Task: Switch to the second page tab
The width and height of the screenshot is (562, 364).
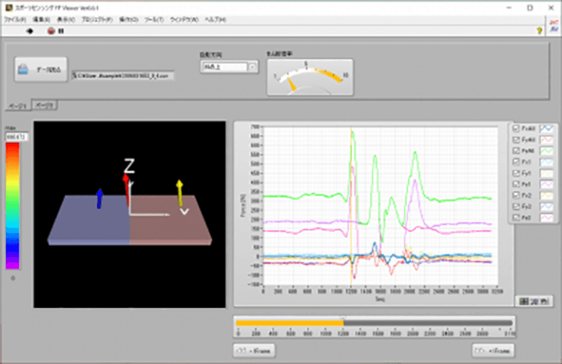Action: point(44,105)
